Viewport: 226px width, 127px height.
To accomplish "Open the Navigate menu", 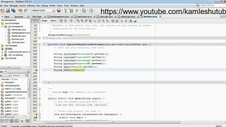I will click(x=14, y=6).
